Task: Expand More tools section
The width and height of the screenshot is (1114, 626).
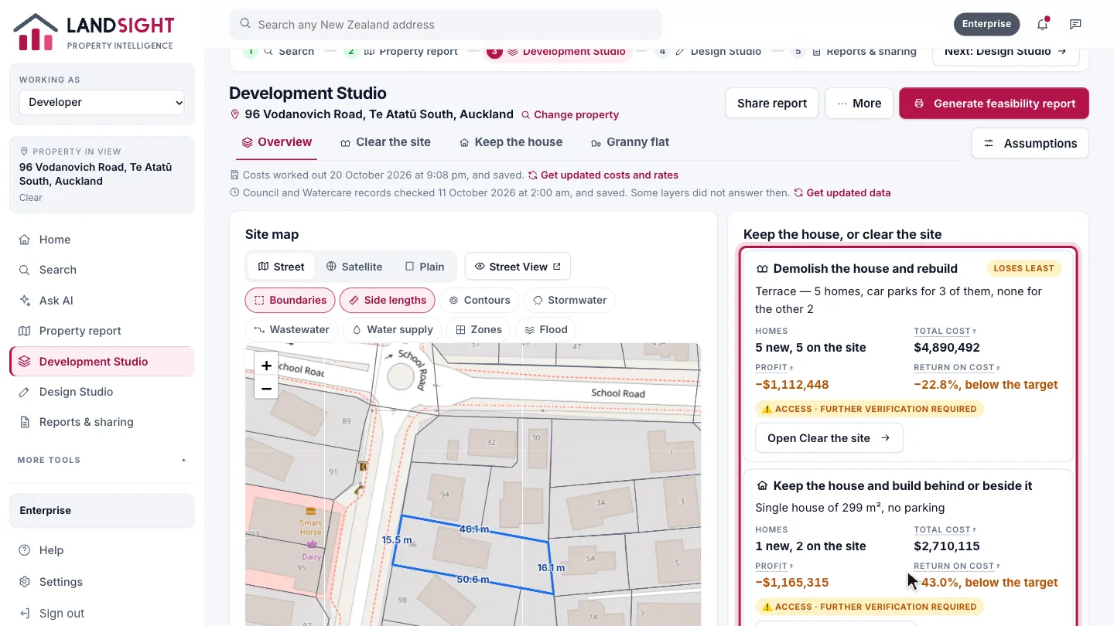Action: [101, 460]
